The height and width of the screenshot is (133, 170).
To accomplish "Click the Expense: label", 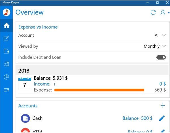I will coord(43,90).
